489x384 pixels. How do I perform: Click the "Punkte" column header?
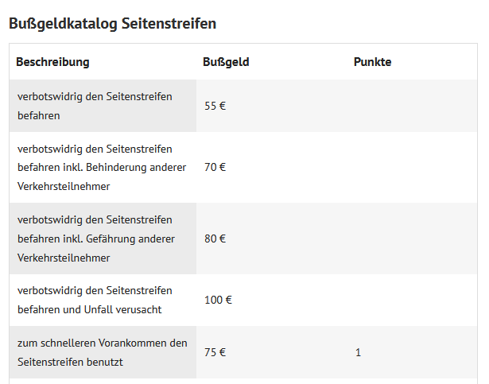[x=372, y=62]
